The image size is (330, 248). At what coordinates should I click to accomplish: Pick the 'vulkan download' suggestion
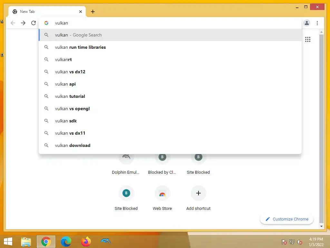point(170,145)
